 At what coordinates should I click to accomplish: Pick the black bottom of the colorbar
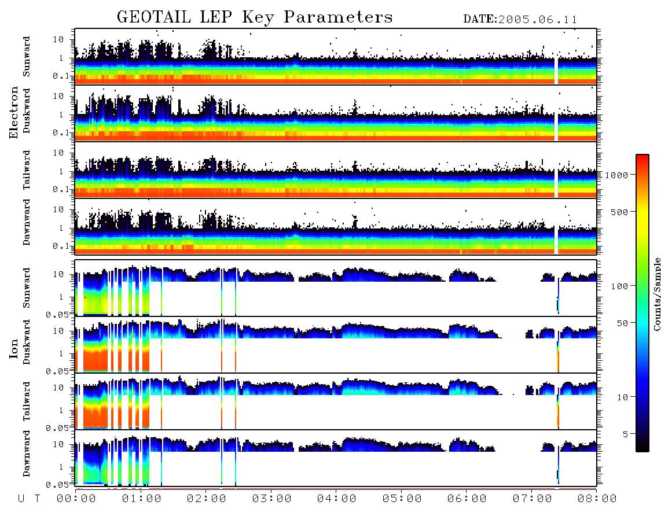642,447
